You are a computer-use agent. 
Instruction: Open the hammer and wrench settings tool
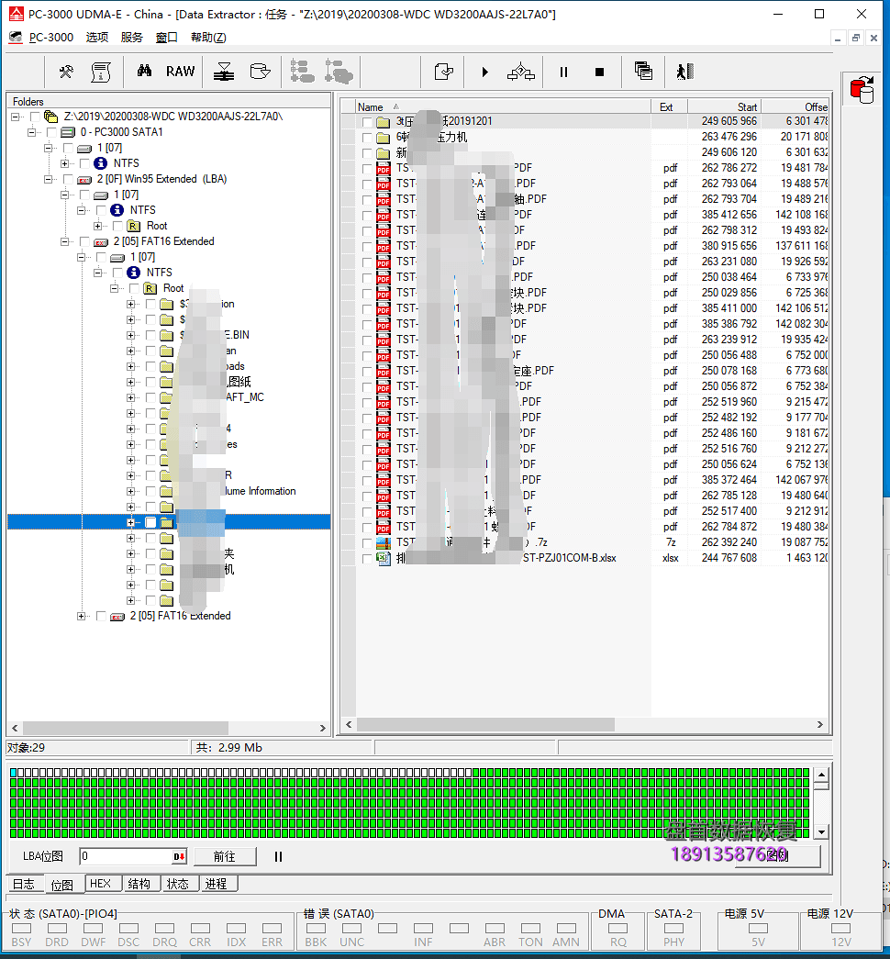coord(66,72)
